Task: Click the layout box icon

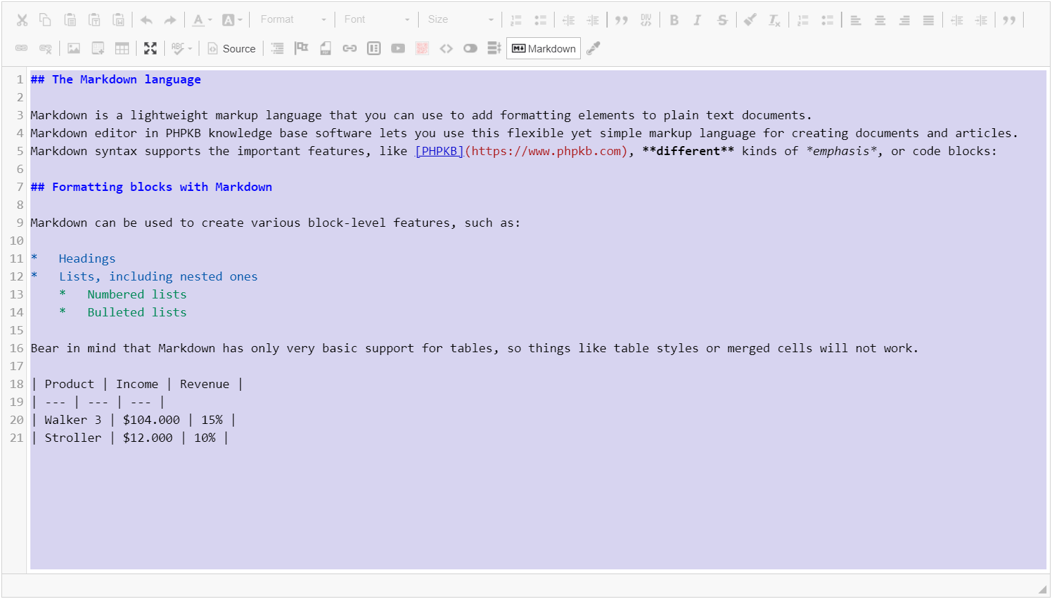Action: (374, 48)
